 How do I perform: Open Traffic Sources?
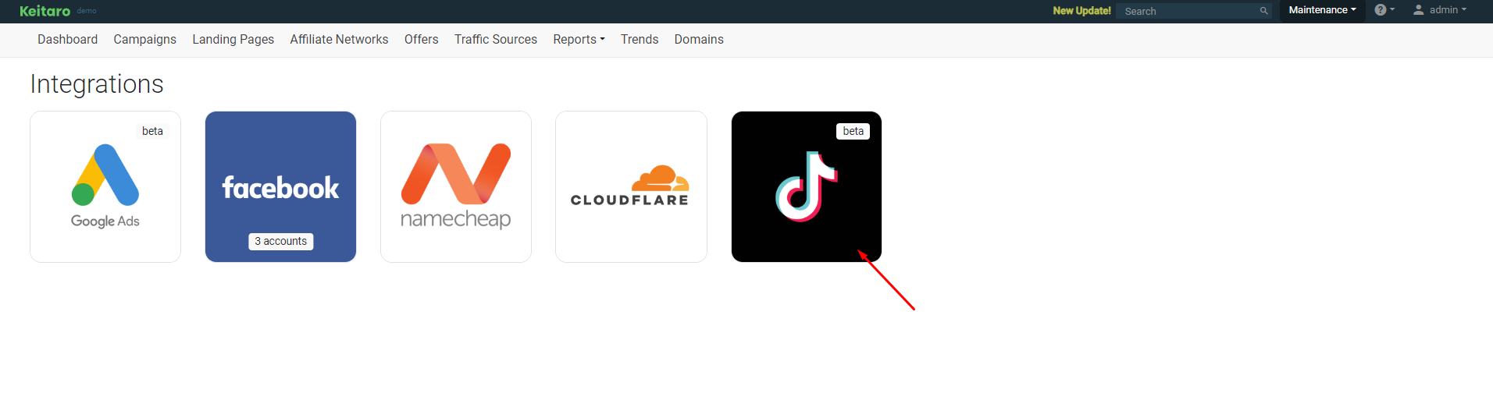pos(496,39)
